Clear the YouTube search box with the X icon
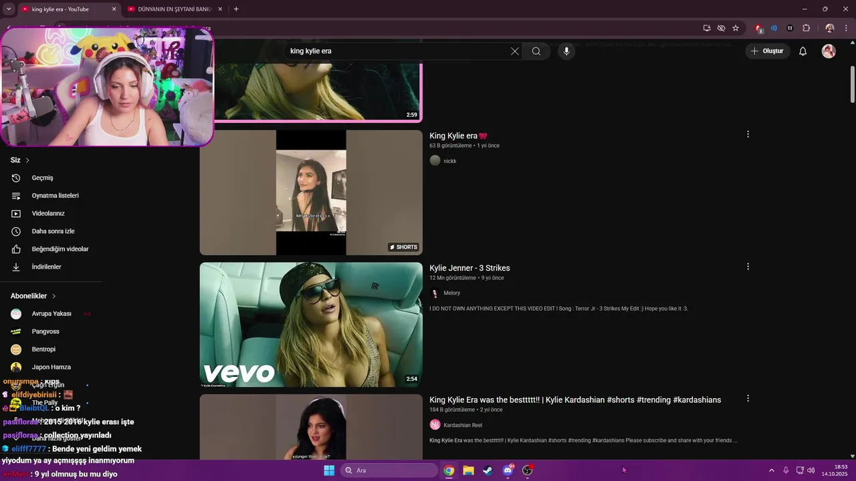Viewport: 856px width, 481px height. (x=515, y=51)
